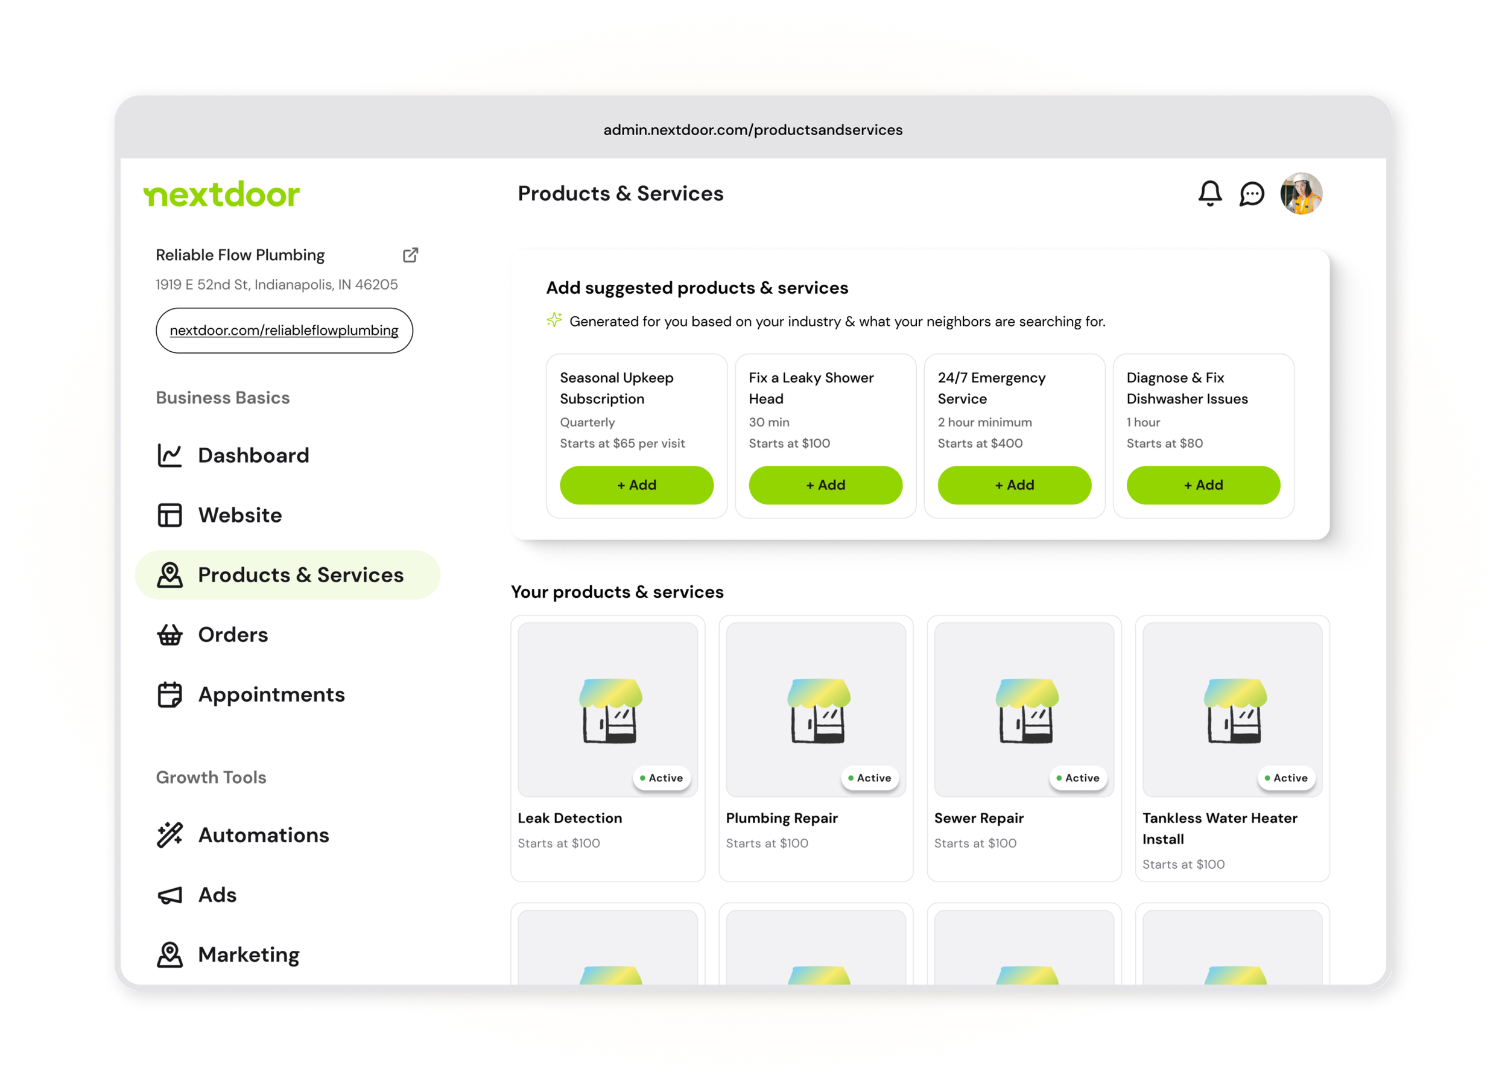
Task: Open the Marketing menu item
Action: (x=248, y=955)
